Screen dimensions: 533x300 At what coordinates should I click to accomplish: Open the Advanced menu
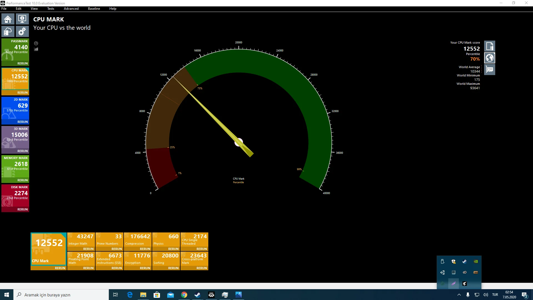(71, 9)
